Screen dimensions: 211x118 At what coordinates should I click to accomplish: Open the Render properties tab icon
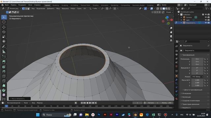pos(177,51)
